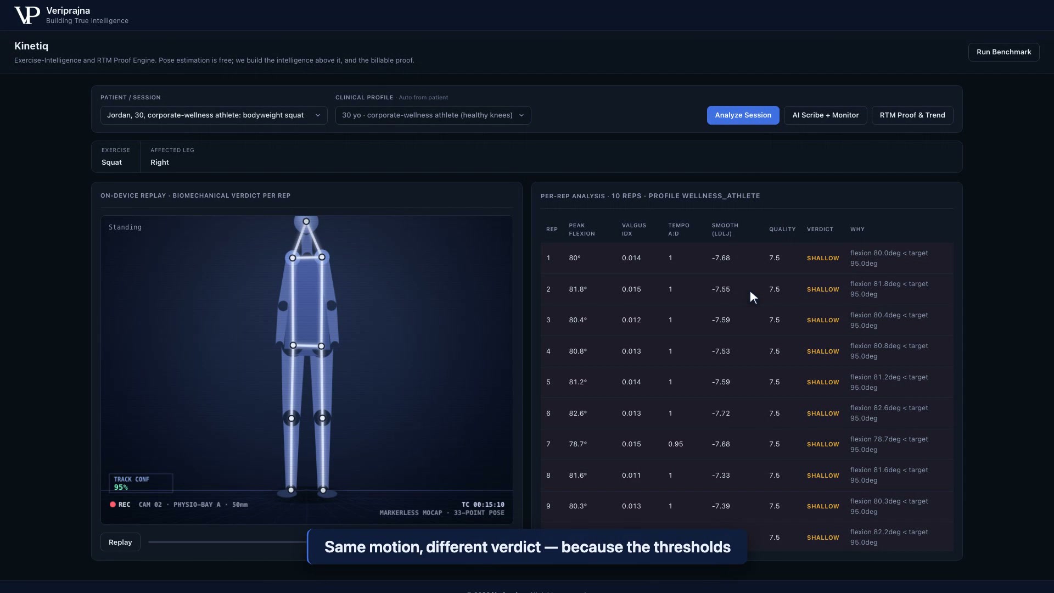
Task: Click smoothness value -7.33 in rep 8
Action: click(721, 475)
